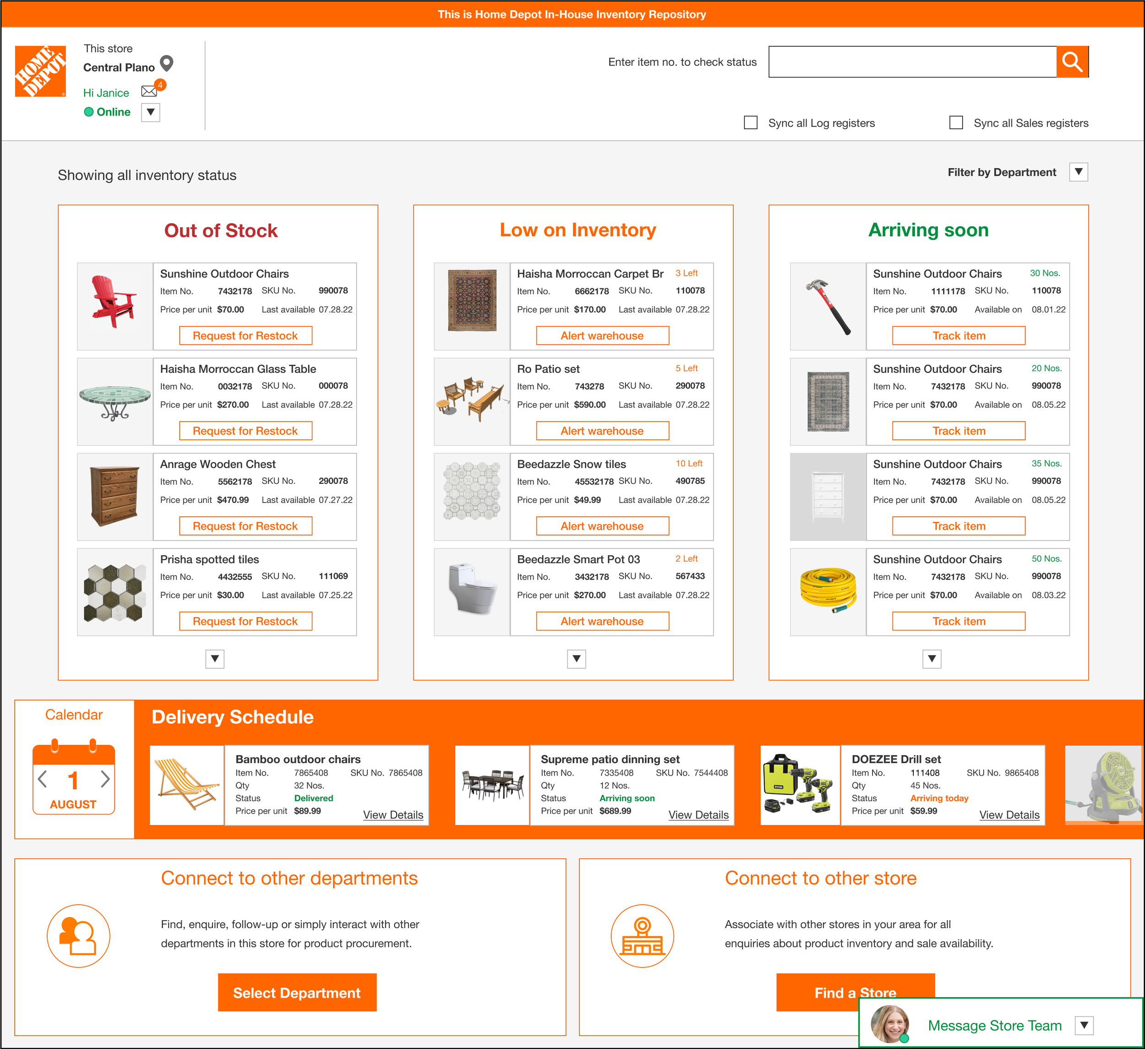The width and height of the screenshot is (1145, 1049).
Task: Expand the Message Store Team panel
Action: point(1084,1025)
